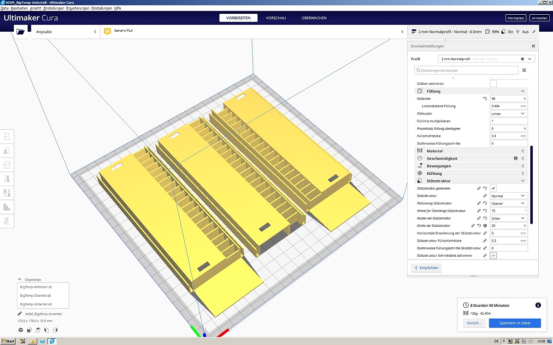Click the Einstellungen durchsuchen search field
The image size is (553, 345).
click(466, 70)
